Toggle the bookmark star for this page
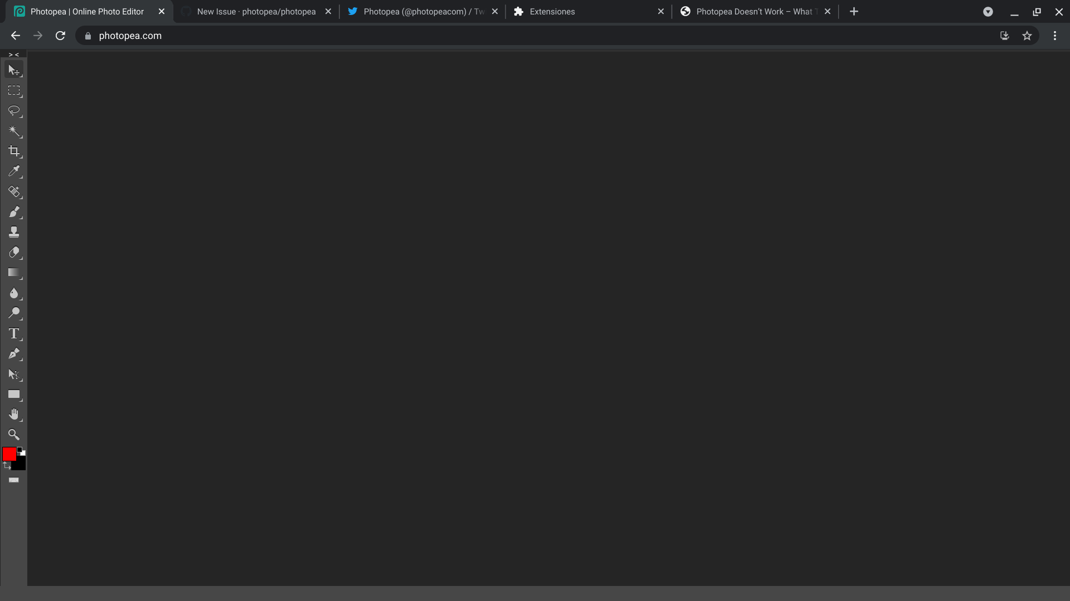 tap(1027, 35)
